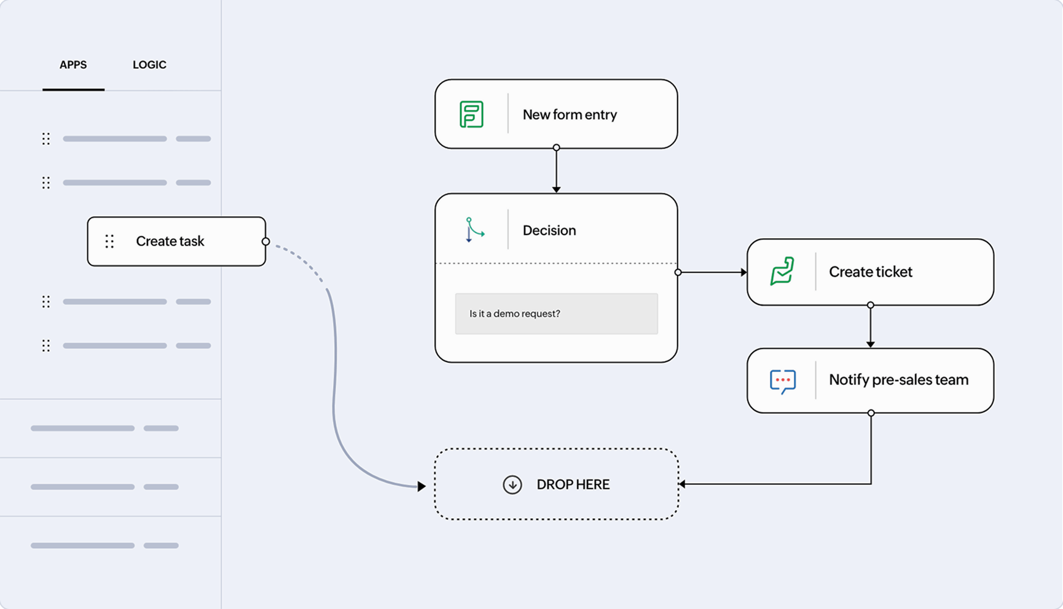Click the DROP HERE placeholder zone
The height and width of the screenshot is (609, 1063).
tap(556, 484)
